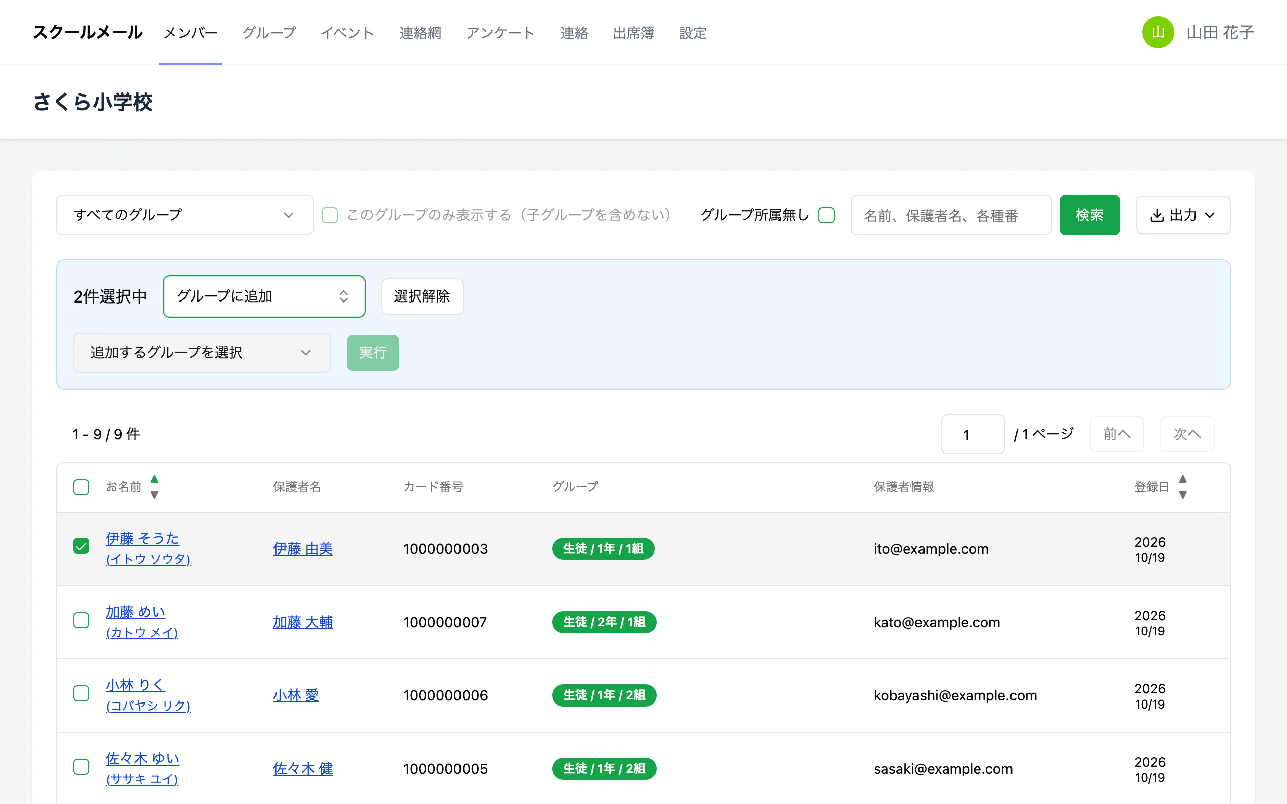Click the 山田 花子 user name
Viewport: 1287px width, 804px height.
pyautogui.click(x=1220, y=33)
